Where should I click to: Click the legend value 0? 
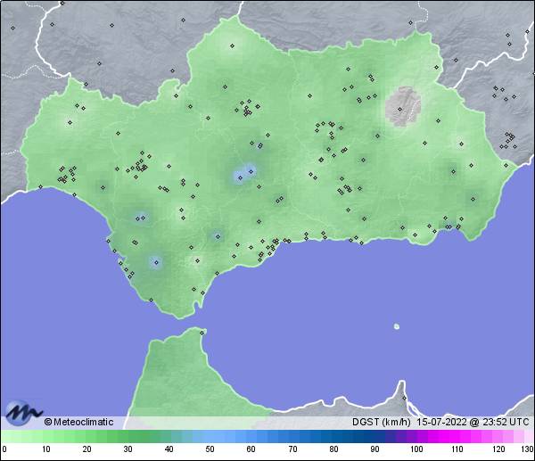point(4,449)
